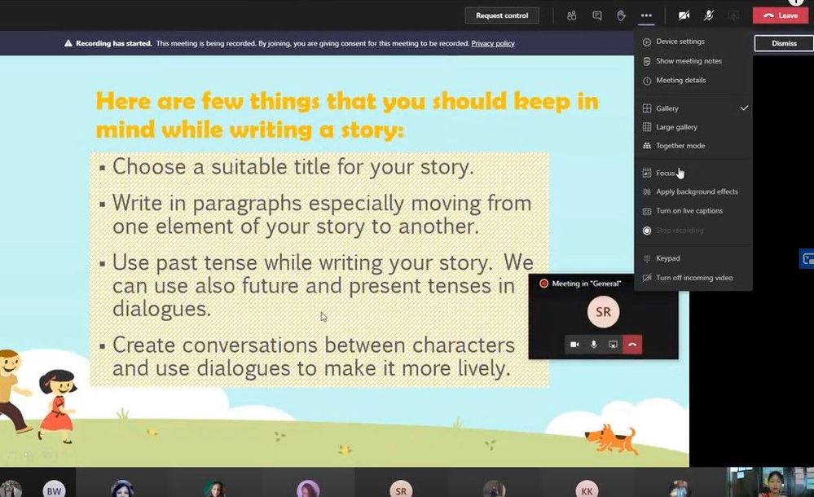
Task: Dismiss the recording notification banner
Action: pos(784,43)
